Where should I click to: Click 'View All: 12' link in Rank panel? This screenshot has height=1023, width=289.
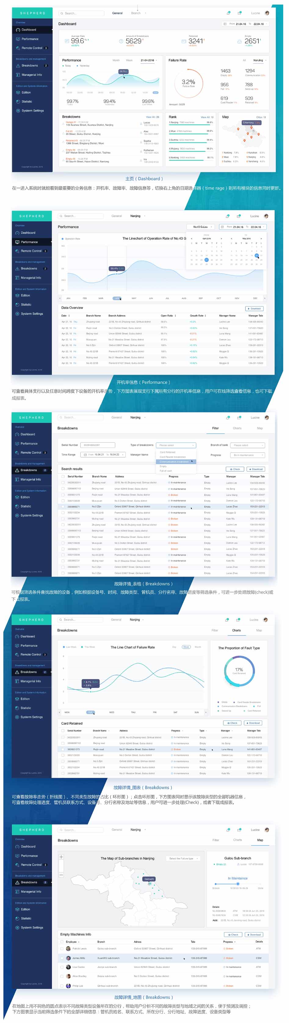[x=207, y=117]
